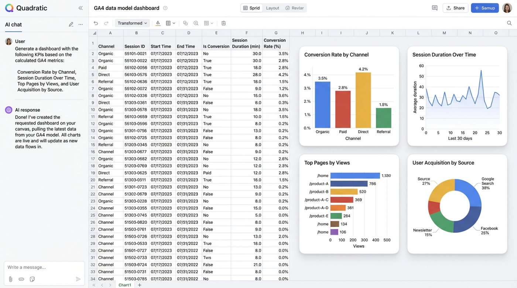Select the Top Pages by Views chart
Viewport: 517px width, 288px height.
point(349,204)
